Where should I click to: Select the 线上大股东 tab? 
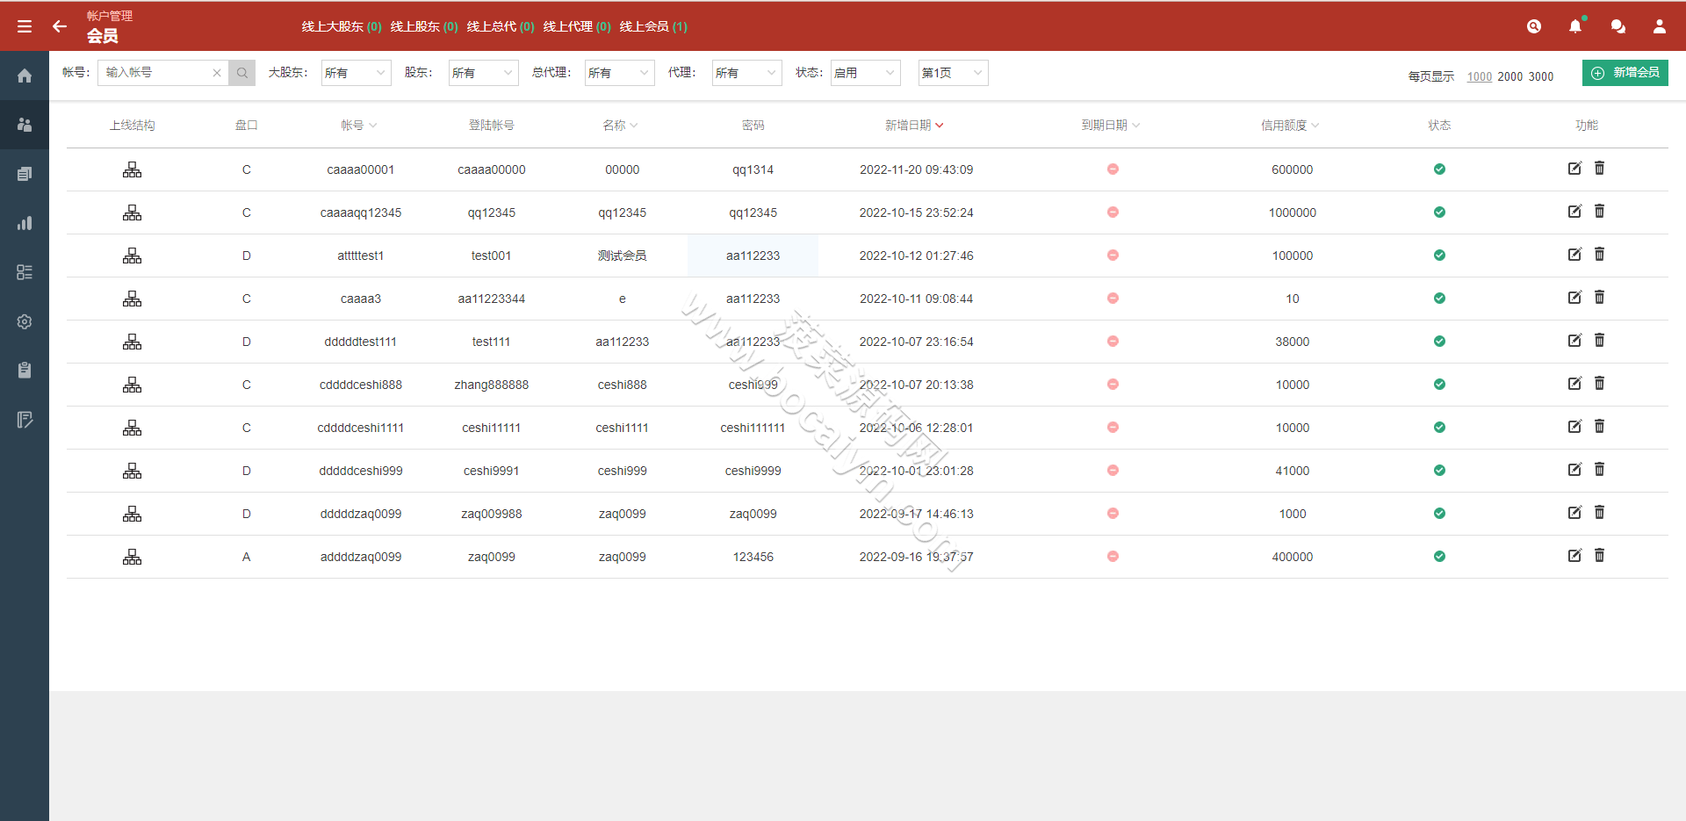[342, 26]
